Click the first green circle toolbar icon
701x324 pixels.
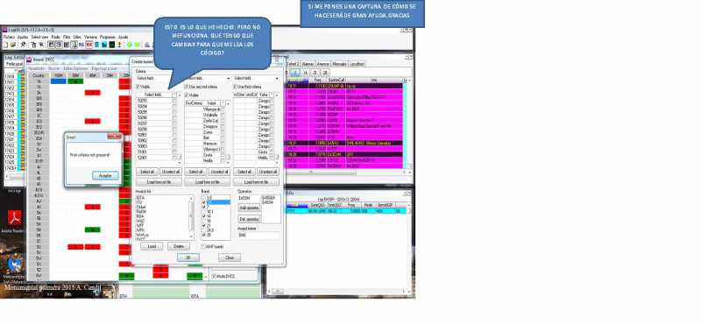130,45
